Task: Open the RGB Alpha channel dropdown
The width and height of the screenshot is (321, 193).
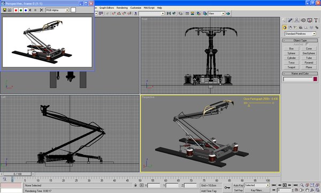Action: tap(57, 10)
